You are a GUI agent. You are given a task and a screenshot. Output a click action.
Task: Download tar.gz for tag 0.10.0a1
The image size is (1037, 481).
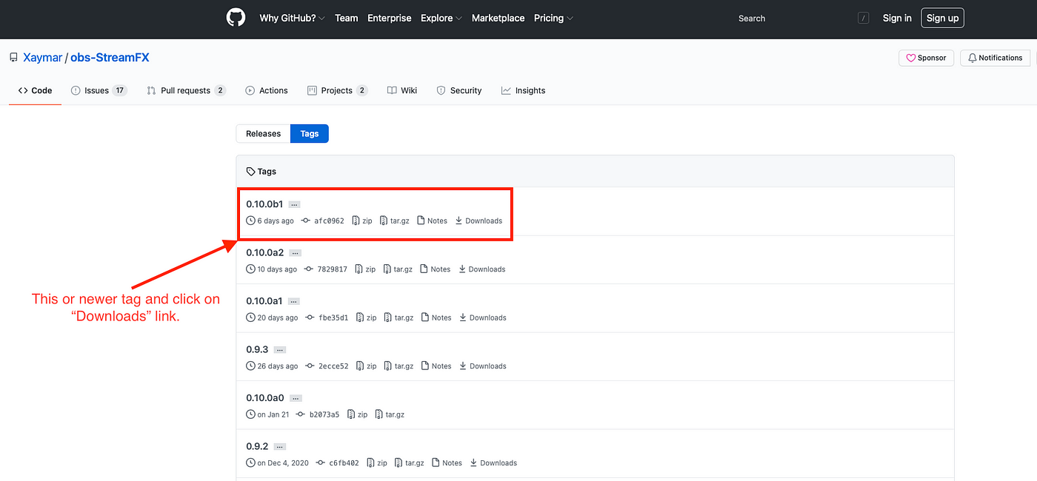click(398, 317)
